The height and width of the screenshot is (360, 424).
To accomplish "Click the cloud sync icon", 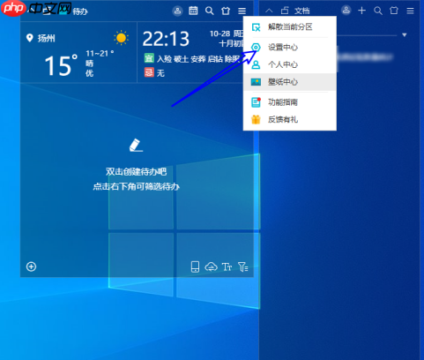I will (211, 266).
